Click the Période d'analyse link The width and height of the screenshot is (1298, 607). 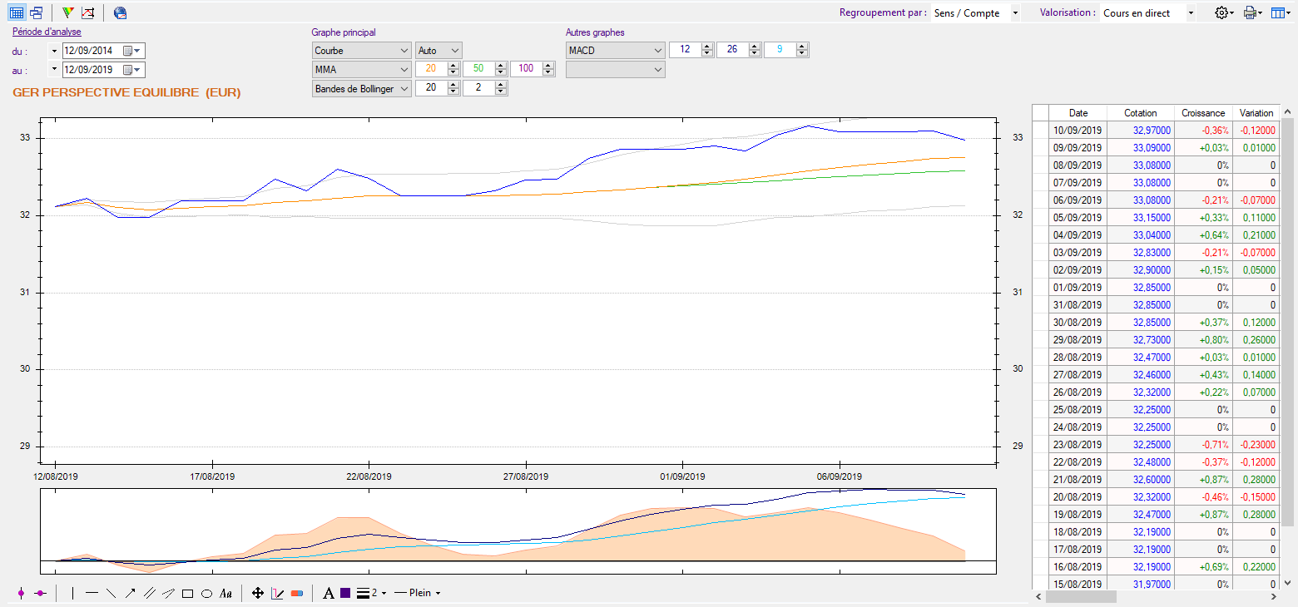point(47,32)
